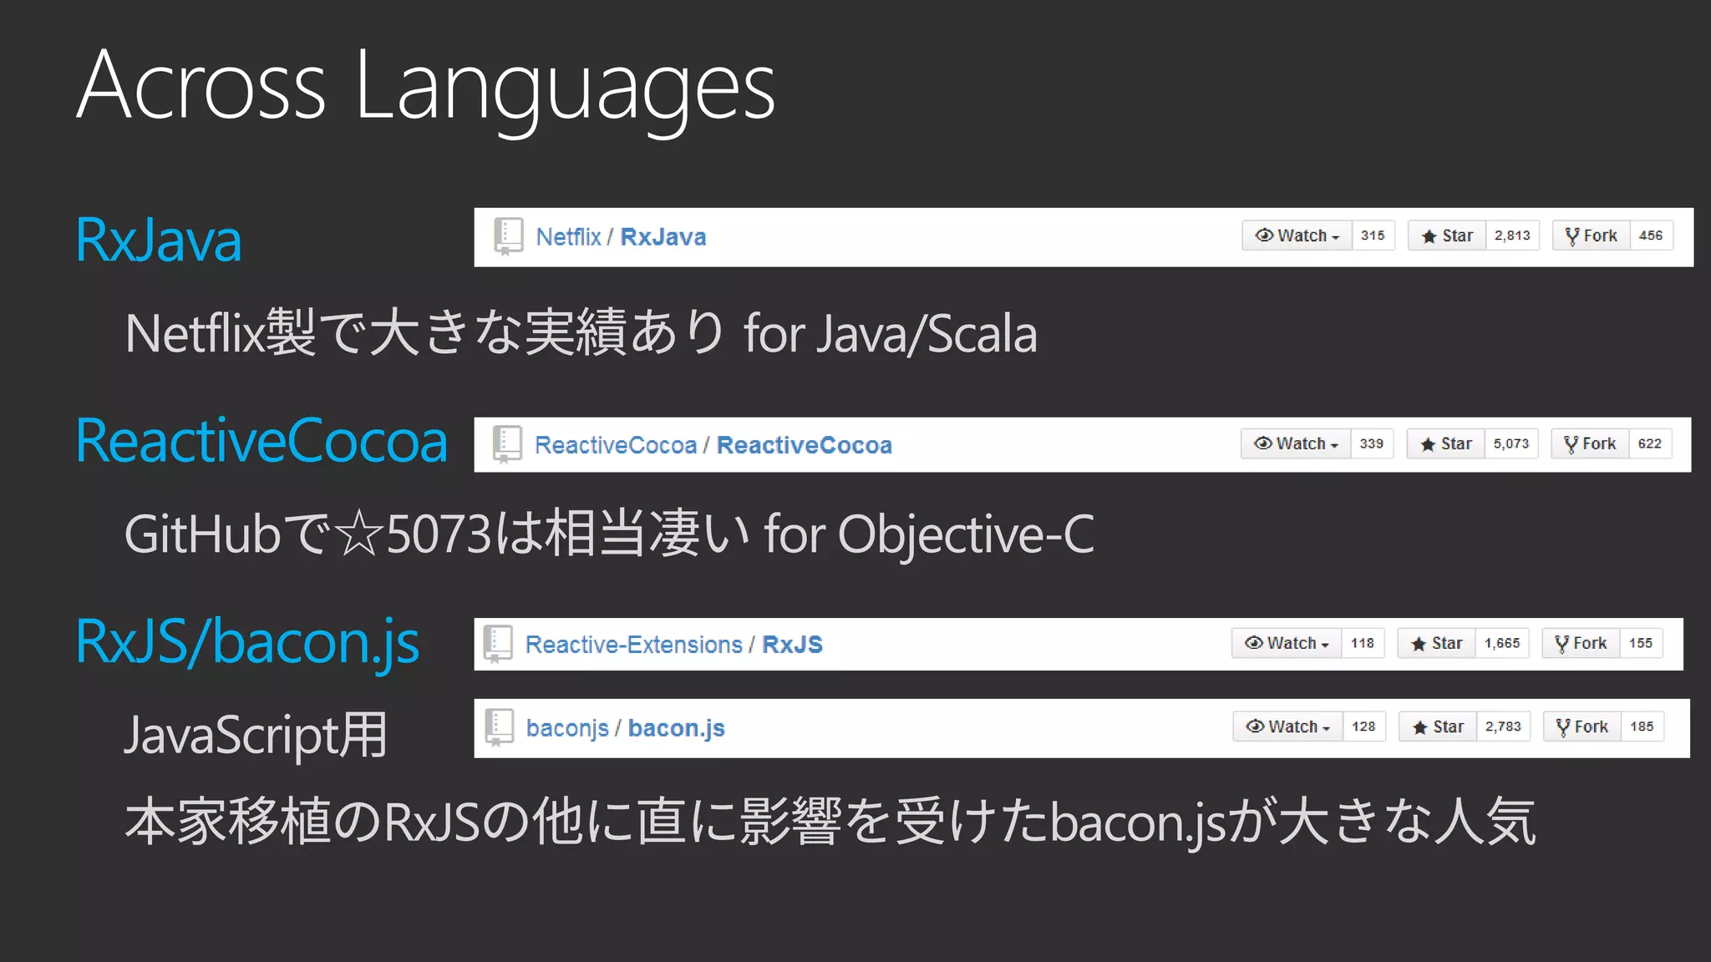This screenshot has height=962, width=1711.
Task: Click RxJava star count 2,813
Action: click(1512, 235)
